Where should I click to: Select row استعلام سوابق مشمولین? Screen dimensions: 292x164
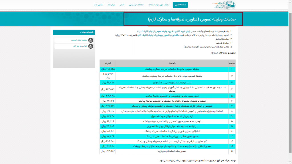pos(167,111)
